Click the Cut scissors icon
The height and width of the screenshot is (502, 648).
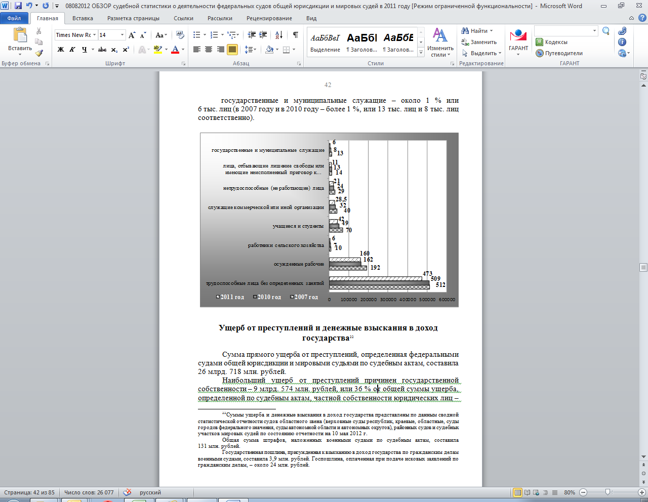click(x=39, y=31)
